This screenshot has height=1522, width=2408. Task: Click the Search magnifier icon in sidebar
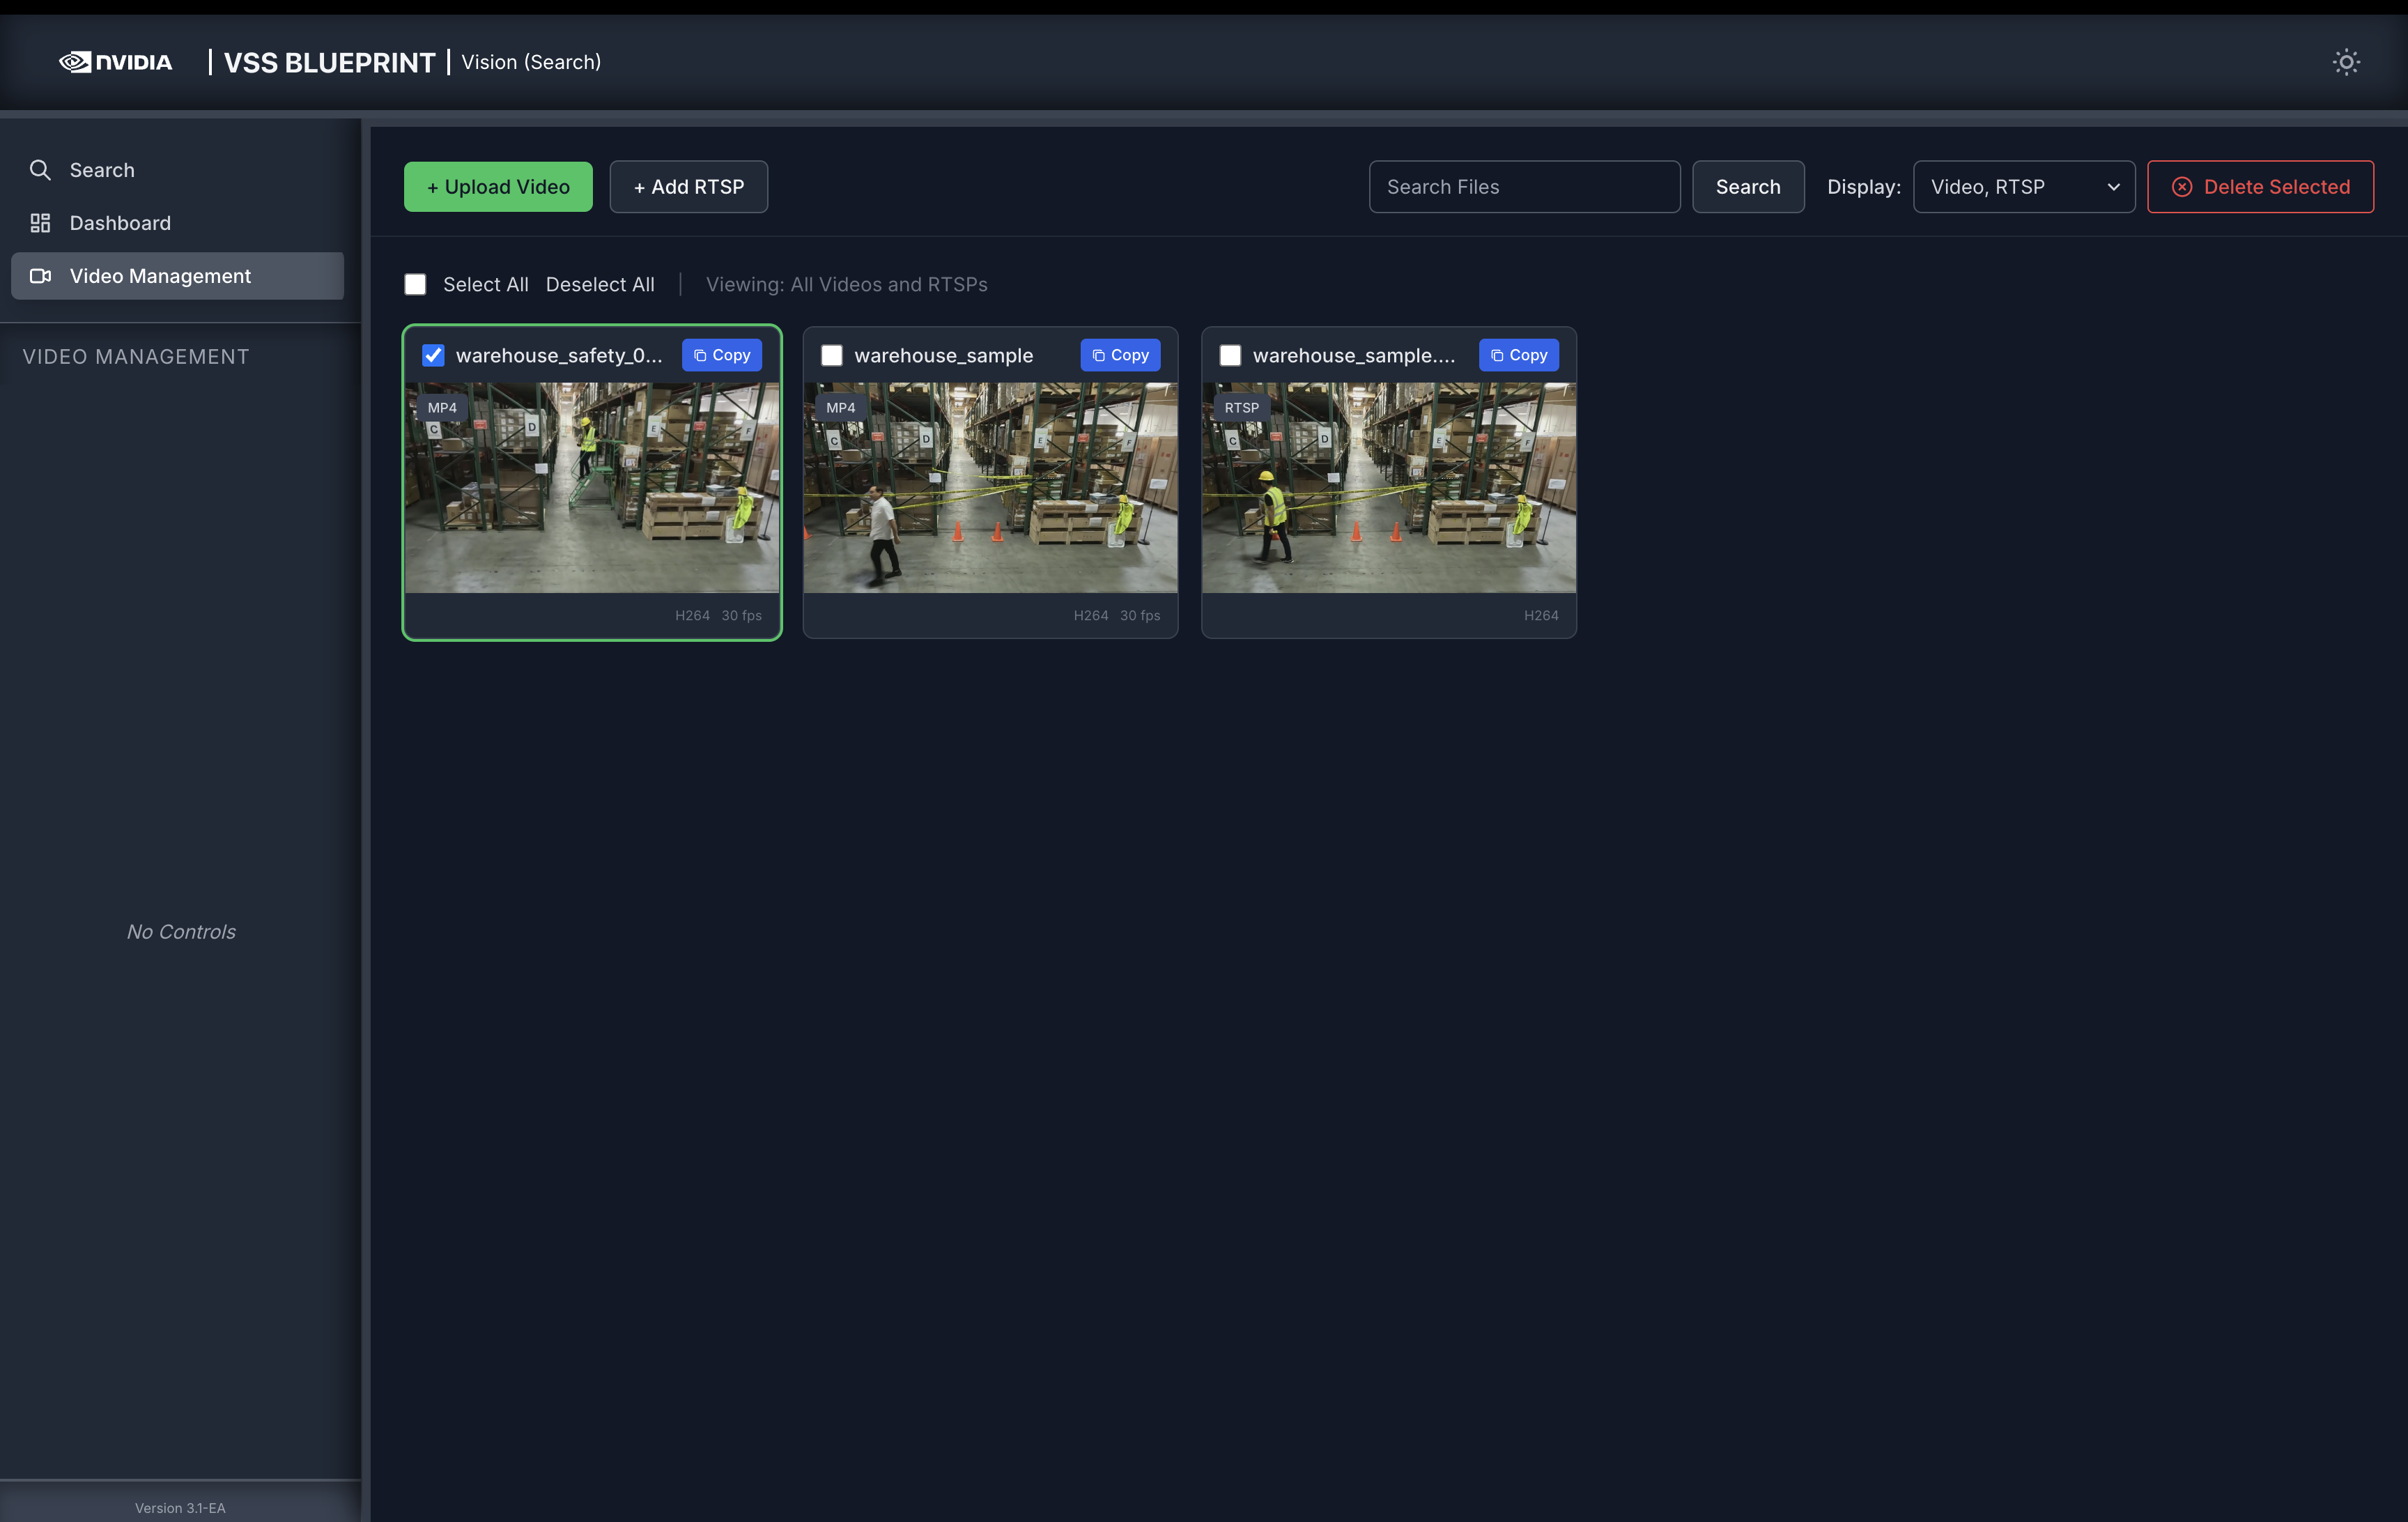coord(40,170)
